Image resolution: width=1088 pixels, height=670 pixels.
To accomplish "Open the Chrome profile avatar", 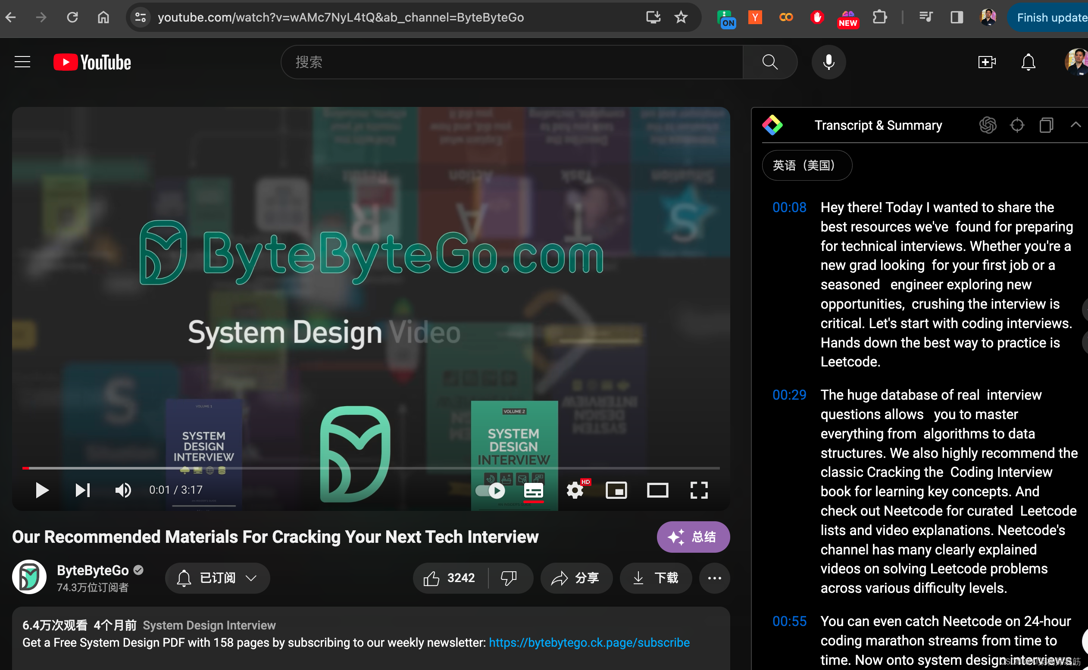I will [988, 17].
